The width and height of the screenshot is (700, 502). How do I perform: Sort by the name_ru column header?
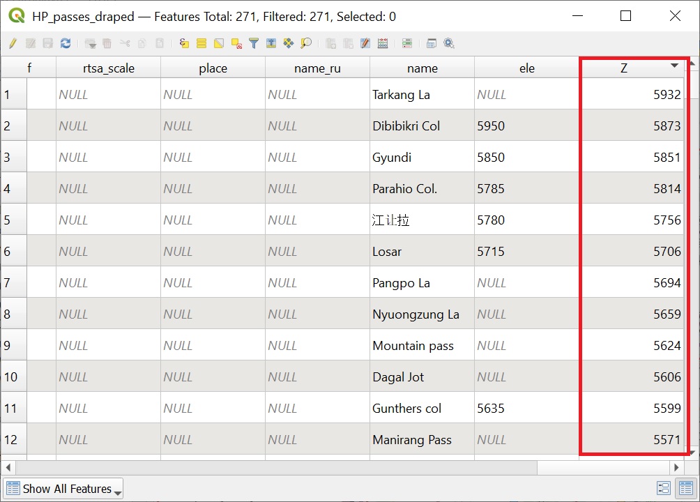317,68
